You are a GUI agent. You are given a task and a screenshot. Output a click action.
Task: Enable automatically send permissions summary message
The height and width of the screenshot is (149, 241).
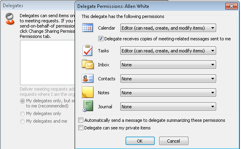coord(81,120)
